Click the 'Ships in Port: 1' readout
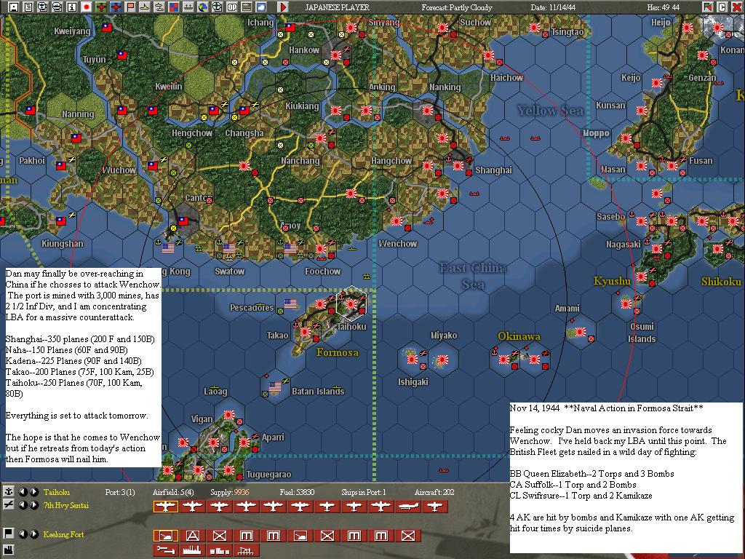 [x=364, y=492]
